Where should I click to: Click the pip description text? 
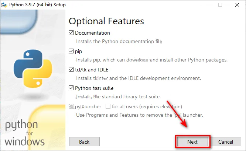pyautogui.click(x=152, y=60)
